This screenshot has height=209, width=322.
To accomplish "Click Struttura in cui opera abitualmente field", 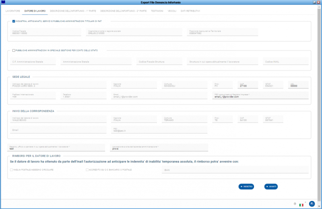I will click(223, 61).
